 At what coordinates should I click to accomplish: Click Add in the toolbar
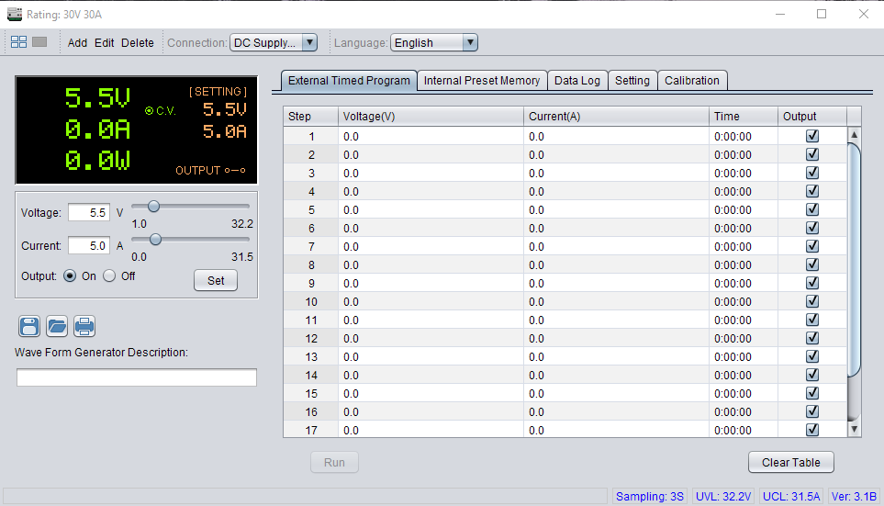[77, 43]
